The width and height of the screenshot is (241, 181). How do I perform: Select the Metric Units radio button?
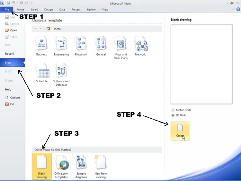pyautogui.click(x=173, y=110)
